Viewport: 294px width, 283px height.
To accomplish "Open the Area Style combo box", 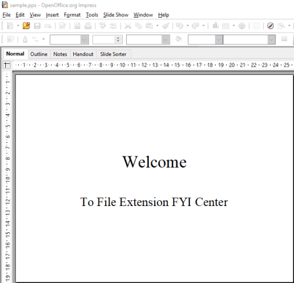I will 205,40.
